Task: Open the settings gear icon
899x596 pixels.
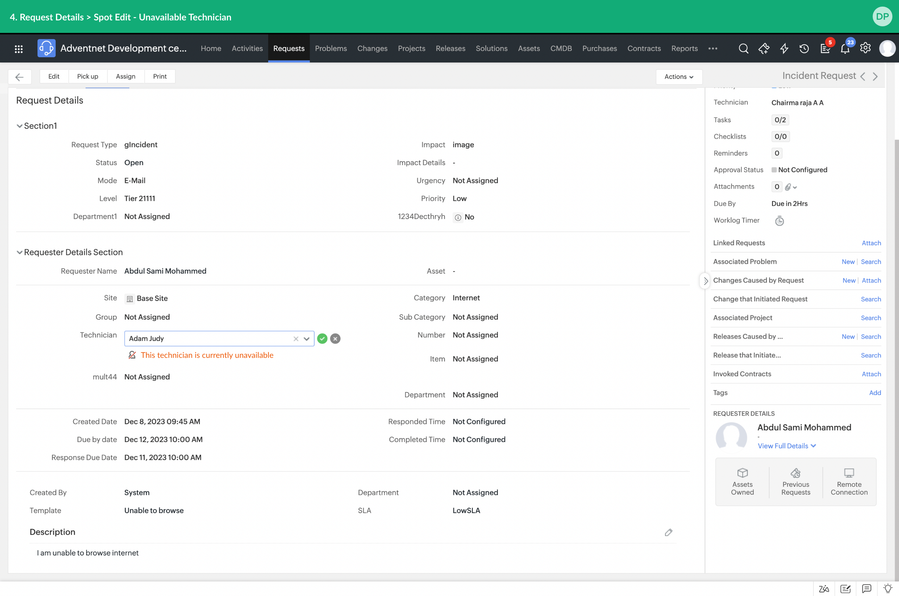Action: (x=865, y=48)
